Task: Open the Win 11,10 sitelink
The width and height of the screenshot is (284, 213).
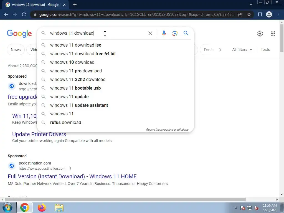Action: point(24,116)
